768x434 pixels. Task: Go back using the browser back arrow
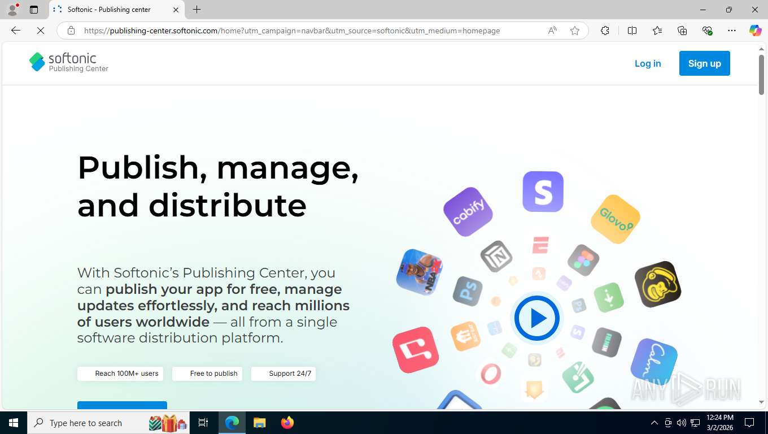16,31
